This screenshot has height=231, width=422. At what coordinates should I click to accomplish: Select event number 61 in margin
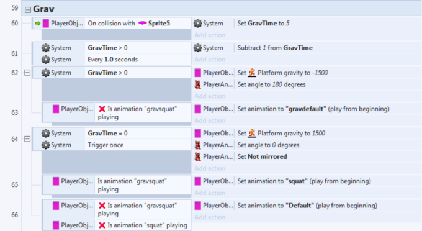point(14,53)
